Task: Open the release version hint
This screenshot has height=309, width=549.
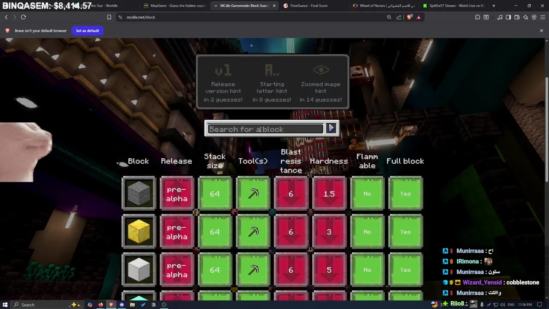Action: point(223,83)
